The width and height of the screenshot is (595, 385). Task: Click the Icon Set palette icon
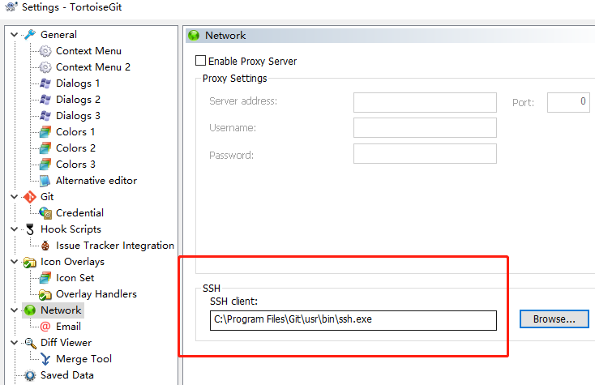(45, 278)
